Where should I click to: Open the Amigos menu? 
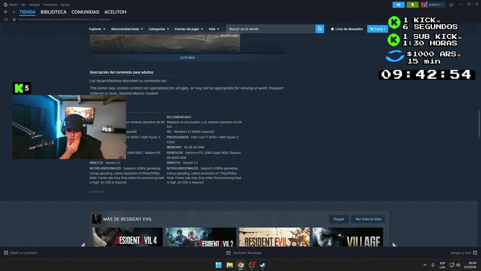35,5
